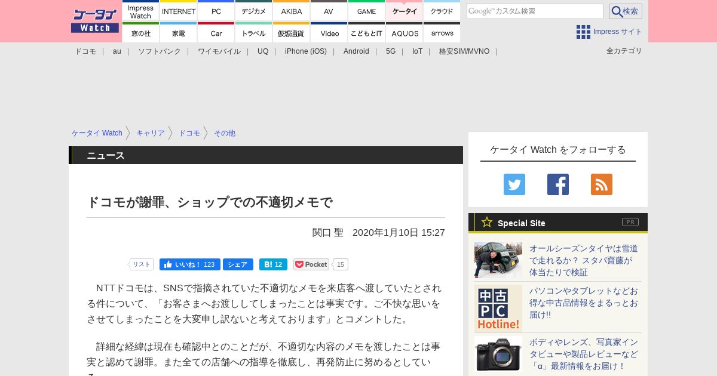Open the PC tab
Screen dimensions: 717x376
[x=216, y=11]
